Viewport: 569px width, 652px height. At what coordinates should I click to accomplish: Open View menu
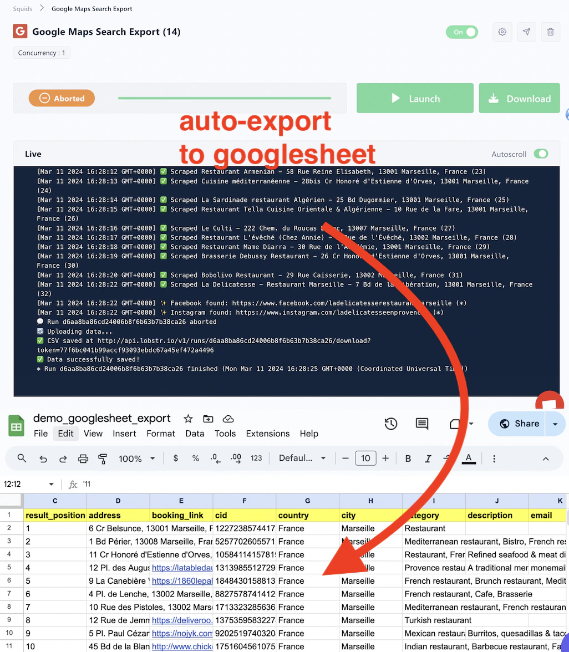pos(93,434)
